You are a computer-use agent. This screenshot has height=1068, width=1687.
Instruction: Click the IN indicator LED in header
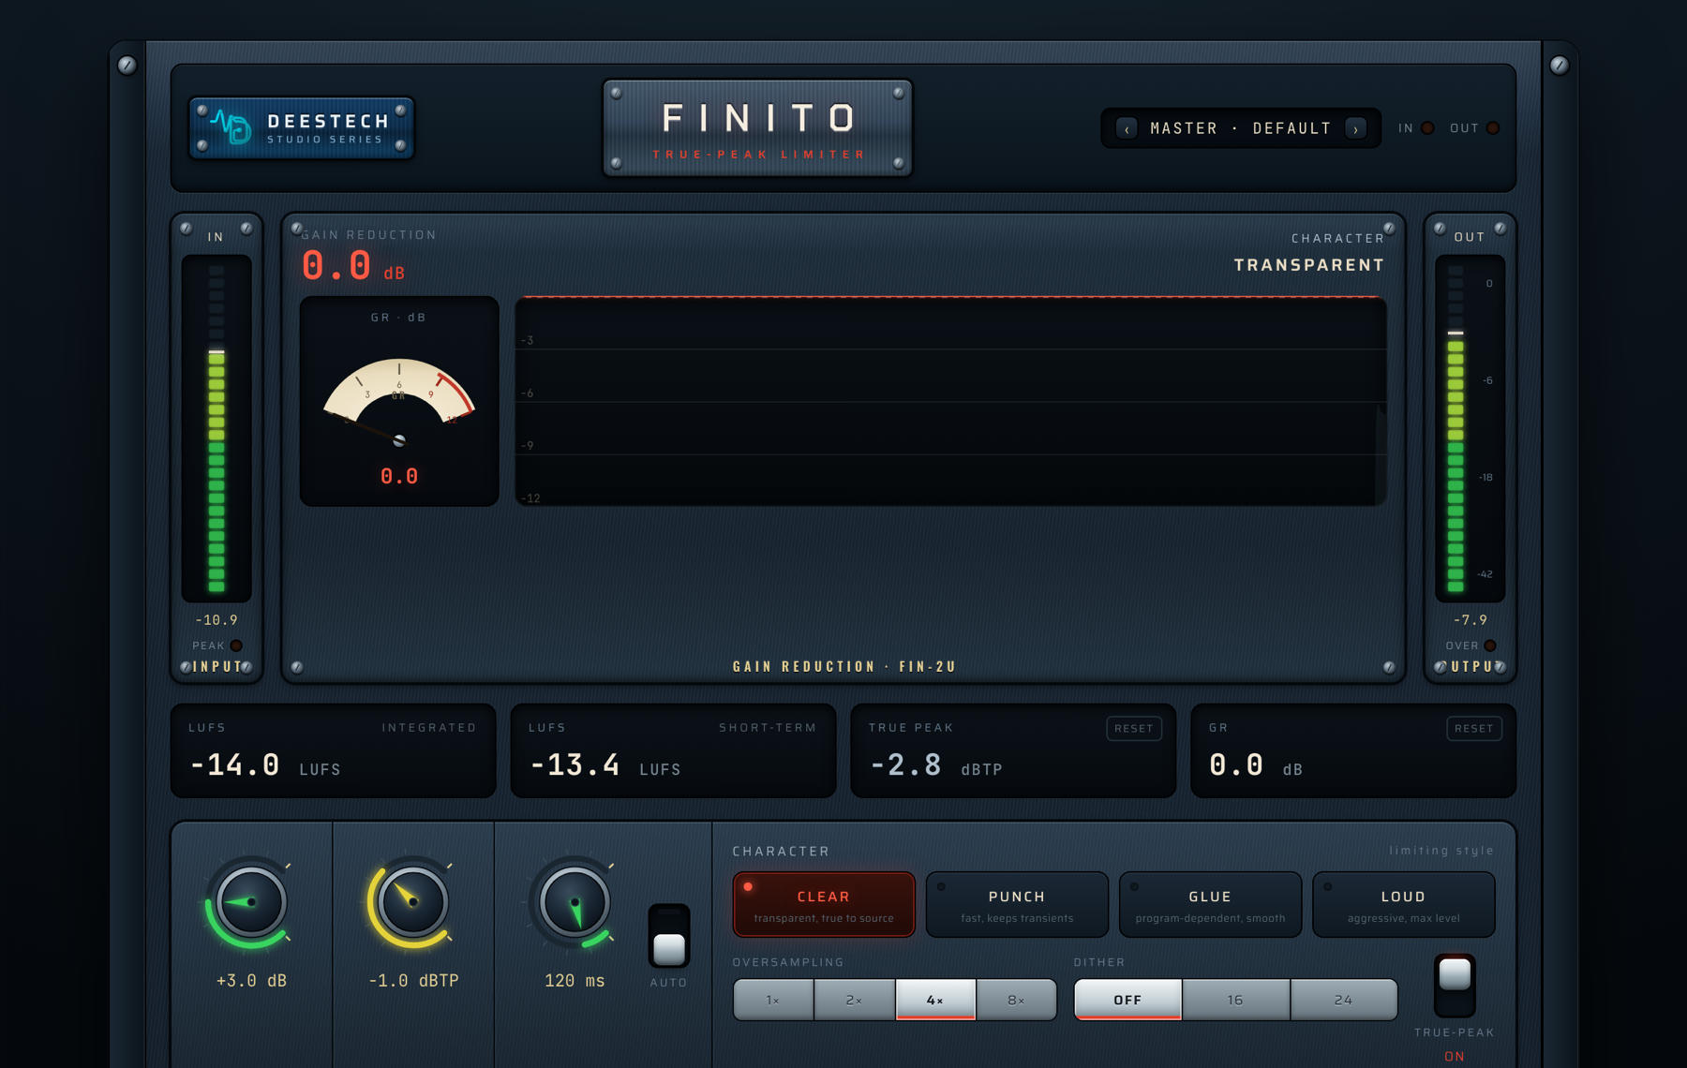[x=1427, y=128]
